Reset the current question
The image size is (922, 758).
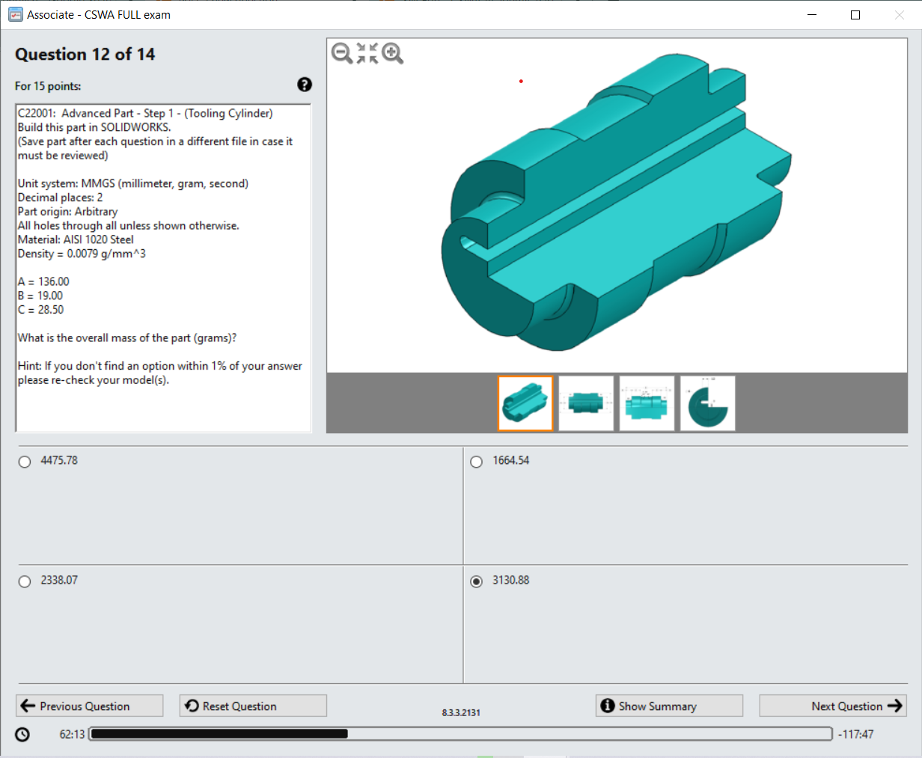pos(252,705)
